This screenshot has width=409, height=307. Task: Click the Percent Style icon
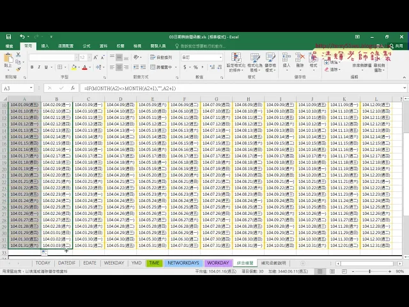(196, 67)
